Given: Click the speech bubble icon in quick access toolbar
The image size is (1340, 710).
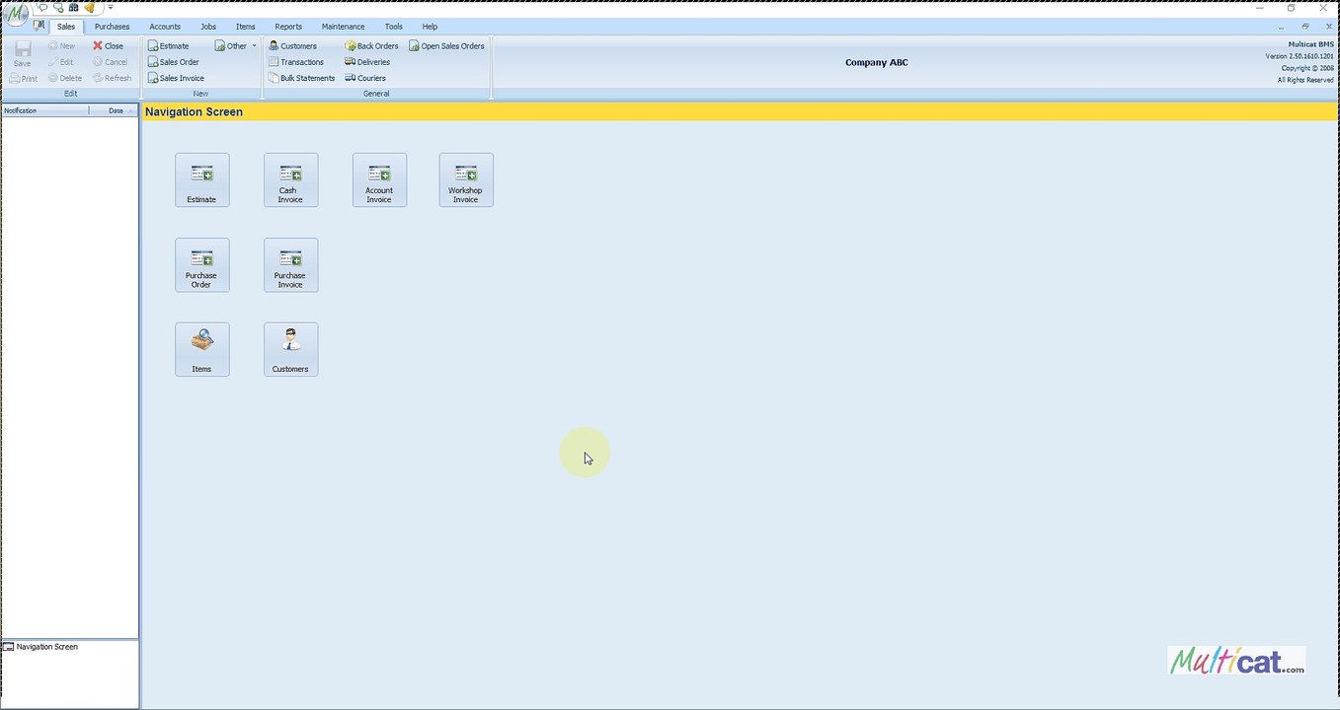Looking at the screenshot, I should click(42, 7).
